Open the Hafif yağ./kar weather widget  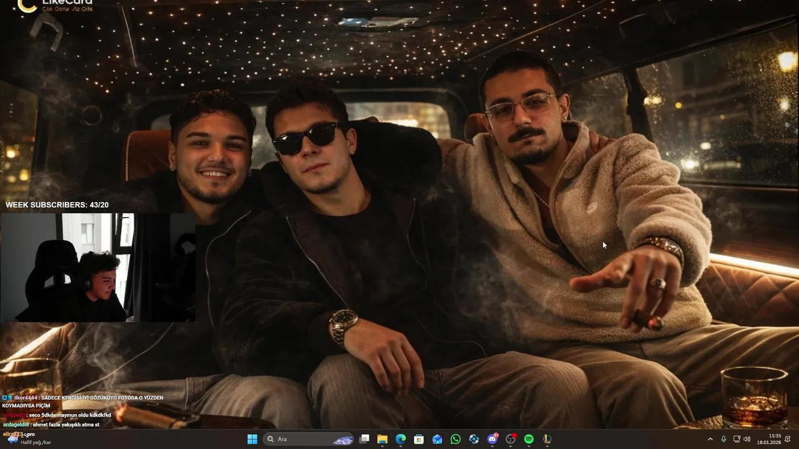29,439
